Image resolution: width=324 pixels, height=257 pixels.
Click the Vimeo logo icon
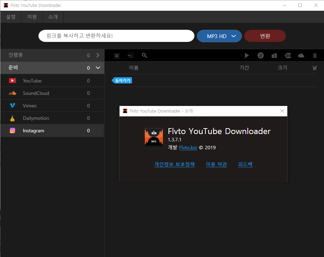(12, 106)
